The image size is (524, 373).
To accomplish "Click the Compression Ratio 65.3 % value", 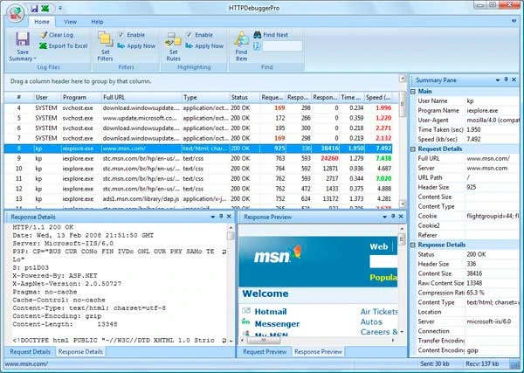I will coord(476,293).
